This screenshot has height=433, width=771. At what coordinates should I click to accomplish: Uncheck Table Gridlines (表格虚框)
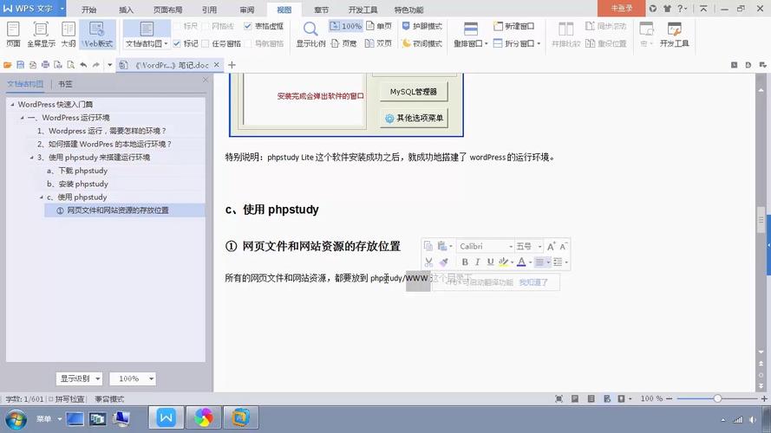pyautogui.click(x=248, y=26)
